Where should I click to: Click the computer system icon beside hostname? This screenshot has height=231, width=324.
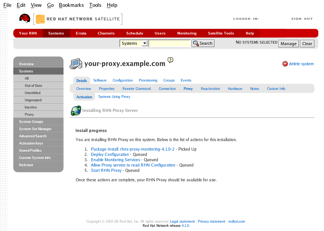click(x=76, y=64)
